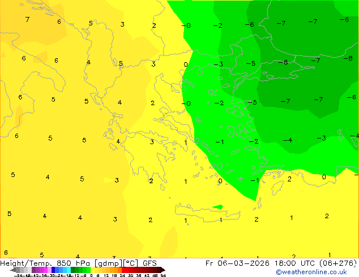Click the legend tick label 12

(106, 275)
